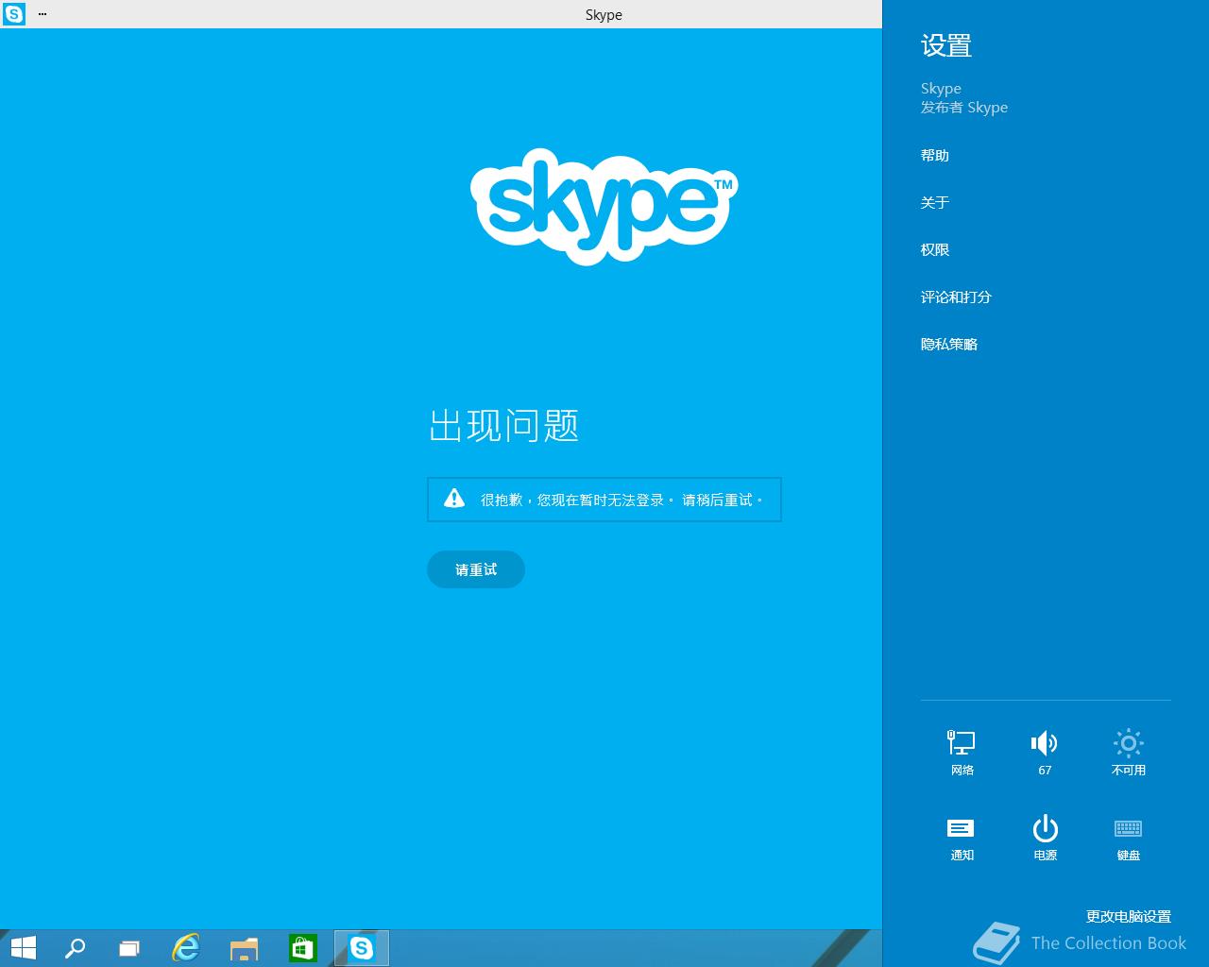Image resolution: width=1209 pixels, height=967 pixels.
Task: Open the Windows Store taskbar icon
Action: coord(302,948)
